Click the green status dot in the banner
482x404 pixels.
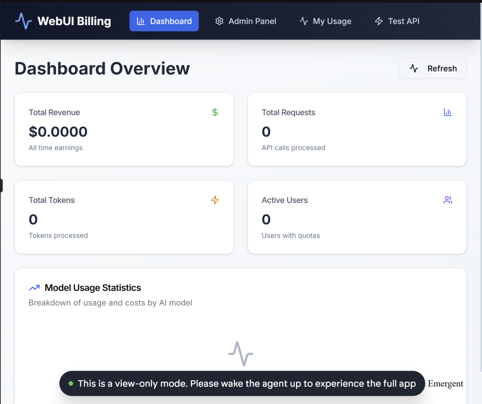[x=71, y=383]
